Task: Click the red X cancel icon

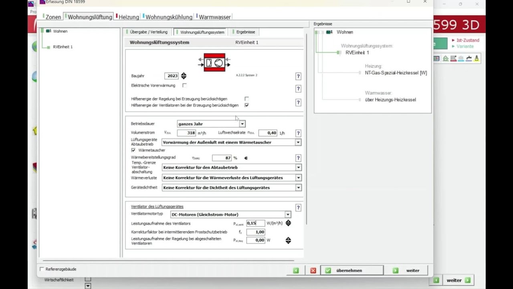Action: click(313, 271)
